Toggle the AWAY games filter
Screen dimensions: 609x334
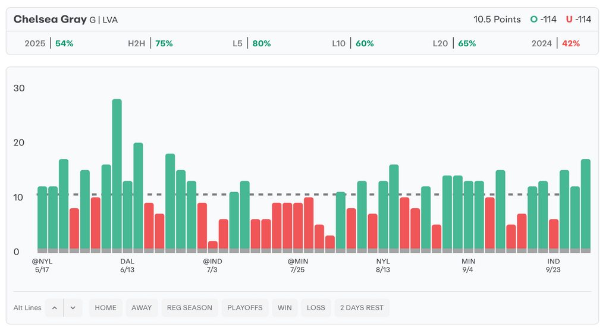click(x=142, y=308)
